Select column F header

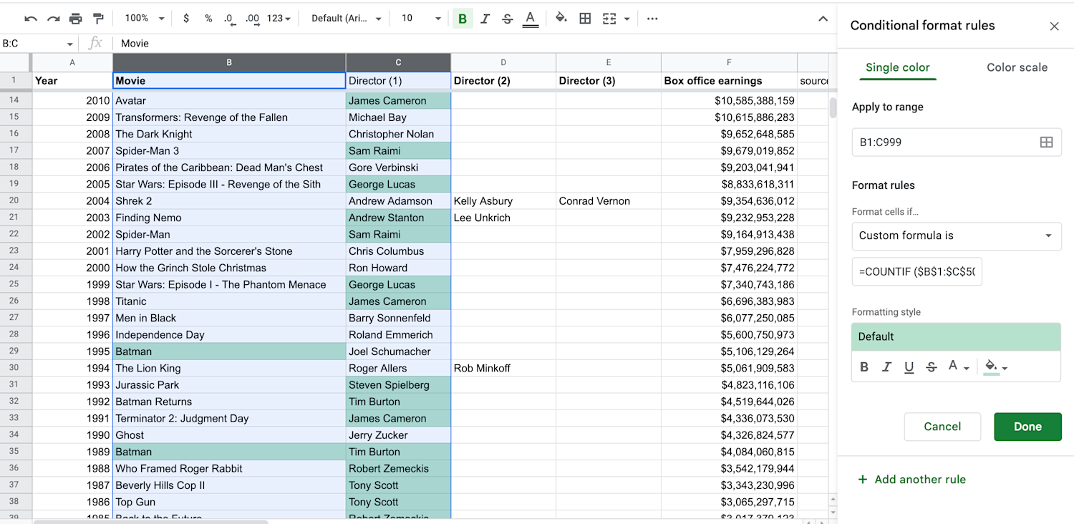(729, 63)
